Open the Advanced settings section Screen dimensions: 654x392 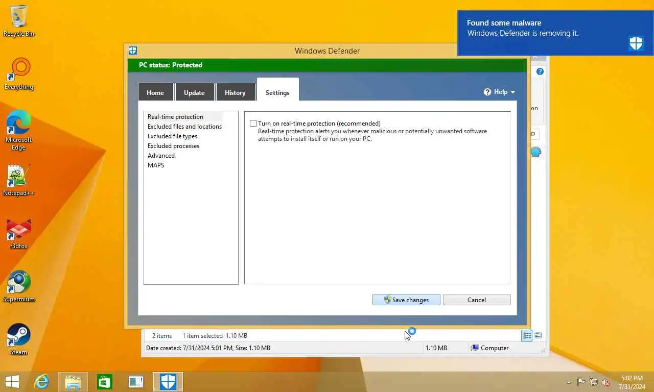click(x=161, y=156)
